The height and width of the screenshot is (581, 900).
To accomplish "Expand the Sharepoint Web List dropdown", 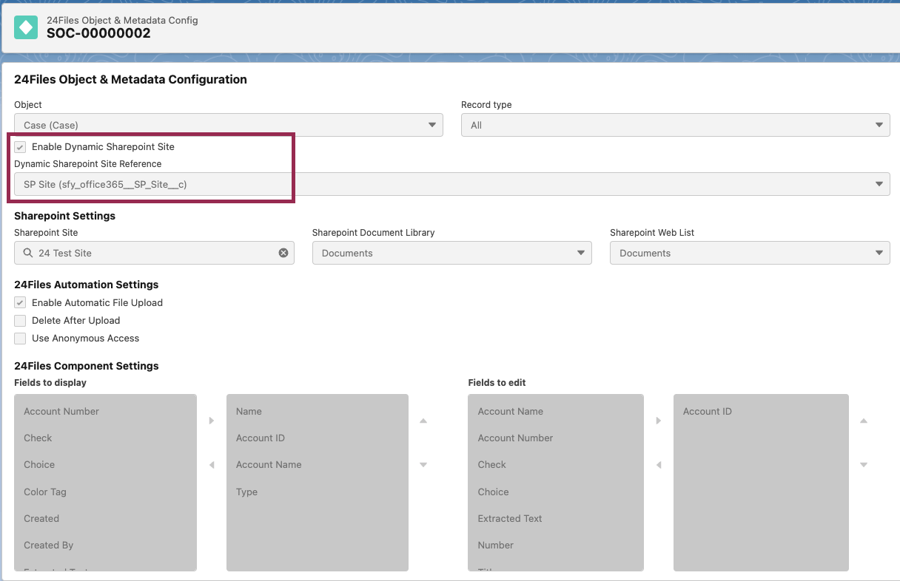I will click(750, 253).
